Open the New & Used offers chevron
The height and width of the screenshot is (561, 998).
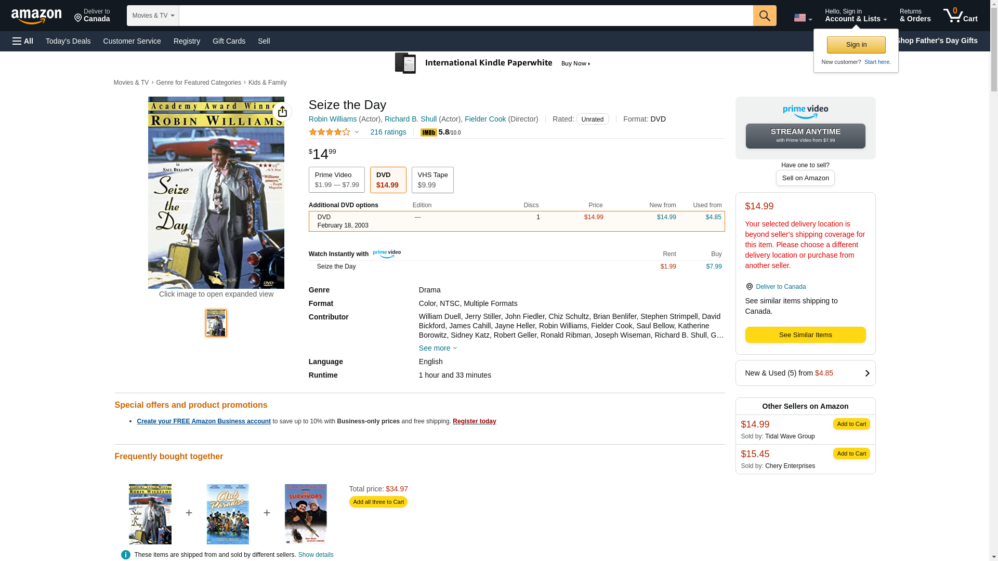(866, 373)
